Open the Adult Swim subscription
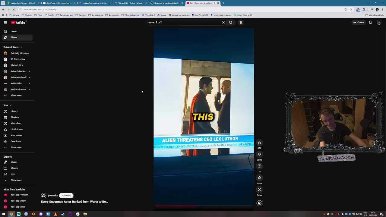Viewport: 386px width, 217px height. tap(17, 83)
